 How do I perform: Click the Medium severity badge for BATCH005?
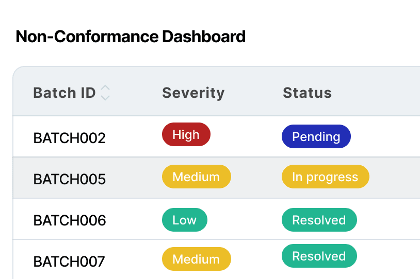[197, 177]
